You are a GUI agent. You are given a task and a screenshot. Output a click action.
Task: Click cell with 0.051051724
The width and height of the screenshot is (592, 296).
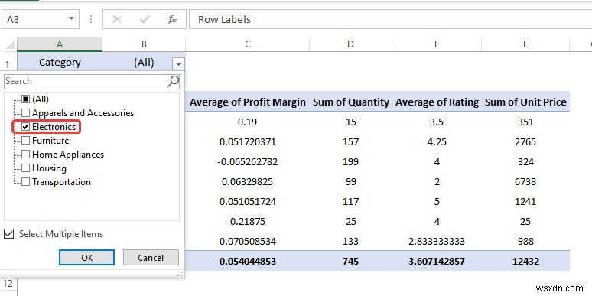point(247,201)
